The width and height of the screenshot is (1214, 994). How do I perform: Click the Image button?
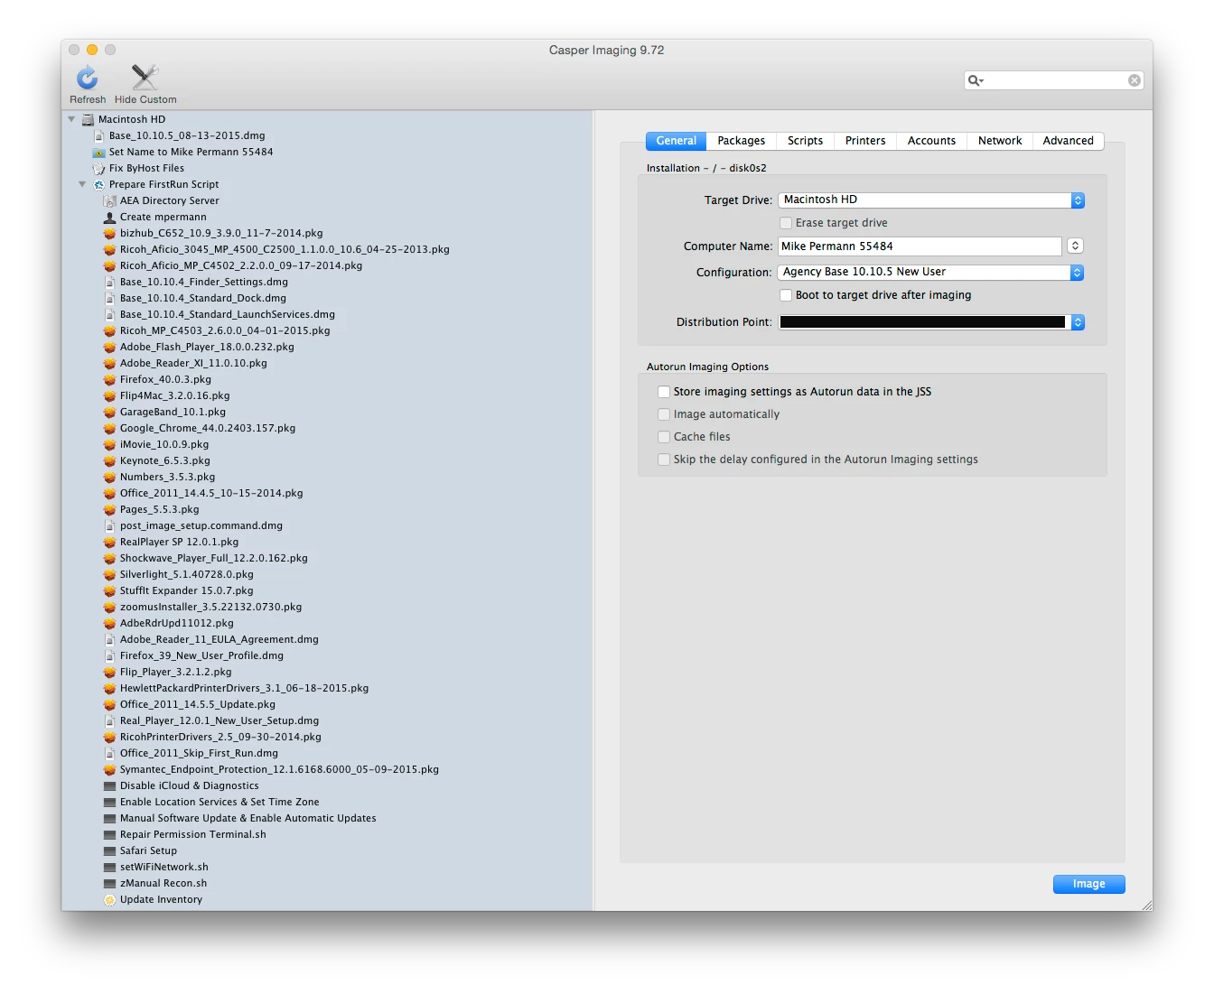click(x=1088, y=884)
